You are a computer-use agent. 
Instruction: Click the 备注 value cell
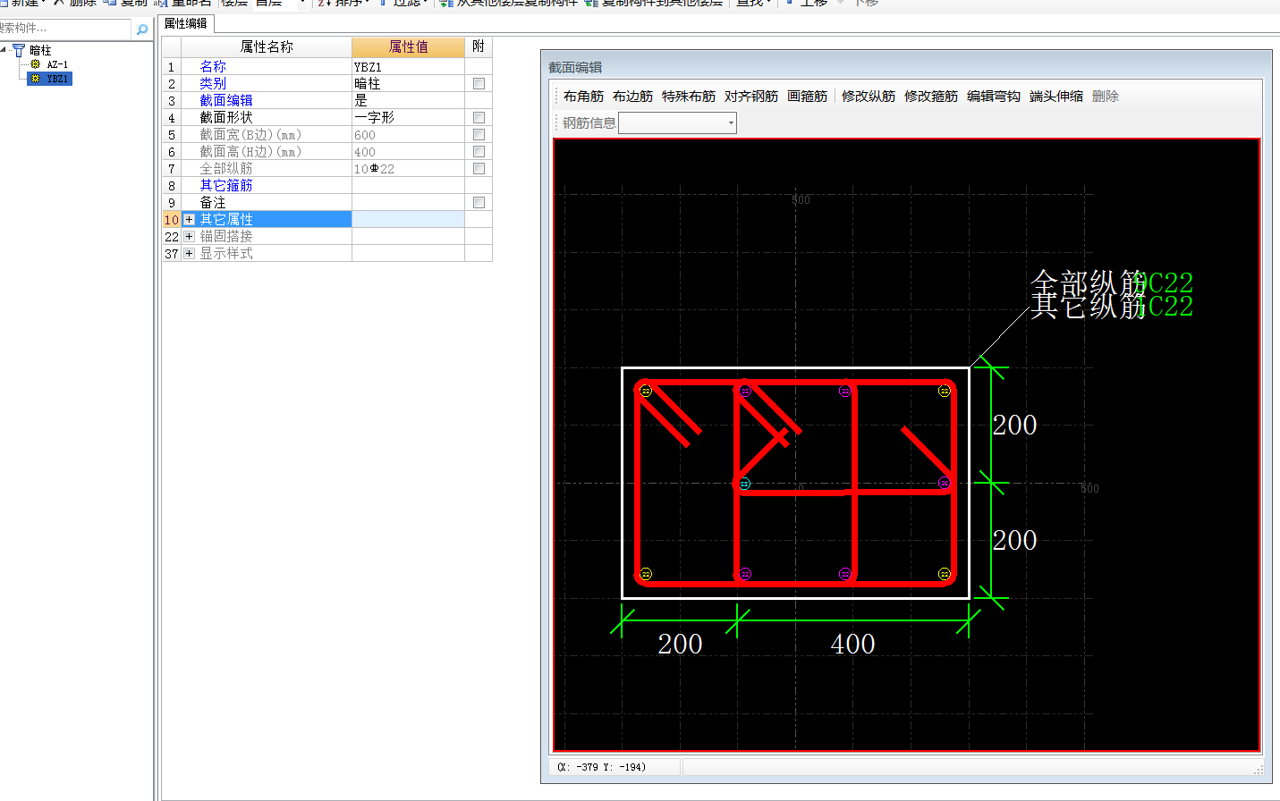tap(408, 202)
